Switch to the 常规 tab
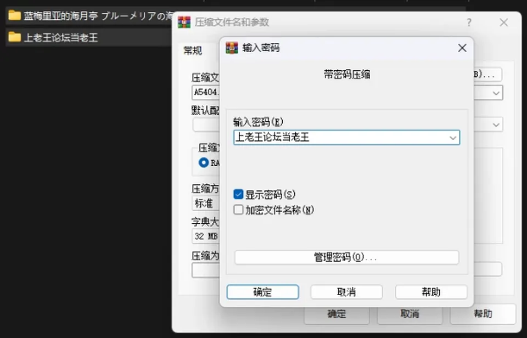This screenshot has height=338, width=527. (x=193, y=50)
